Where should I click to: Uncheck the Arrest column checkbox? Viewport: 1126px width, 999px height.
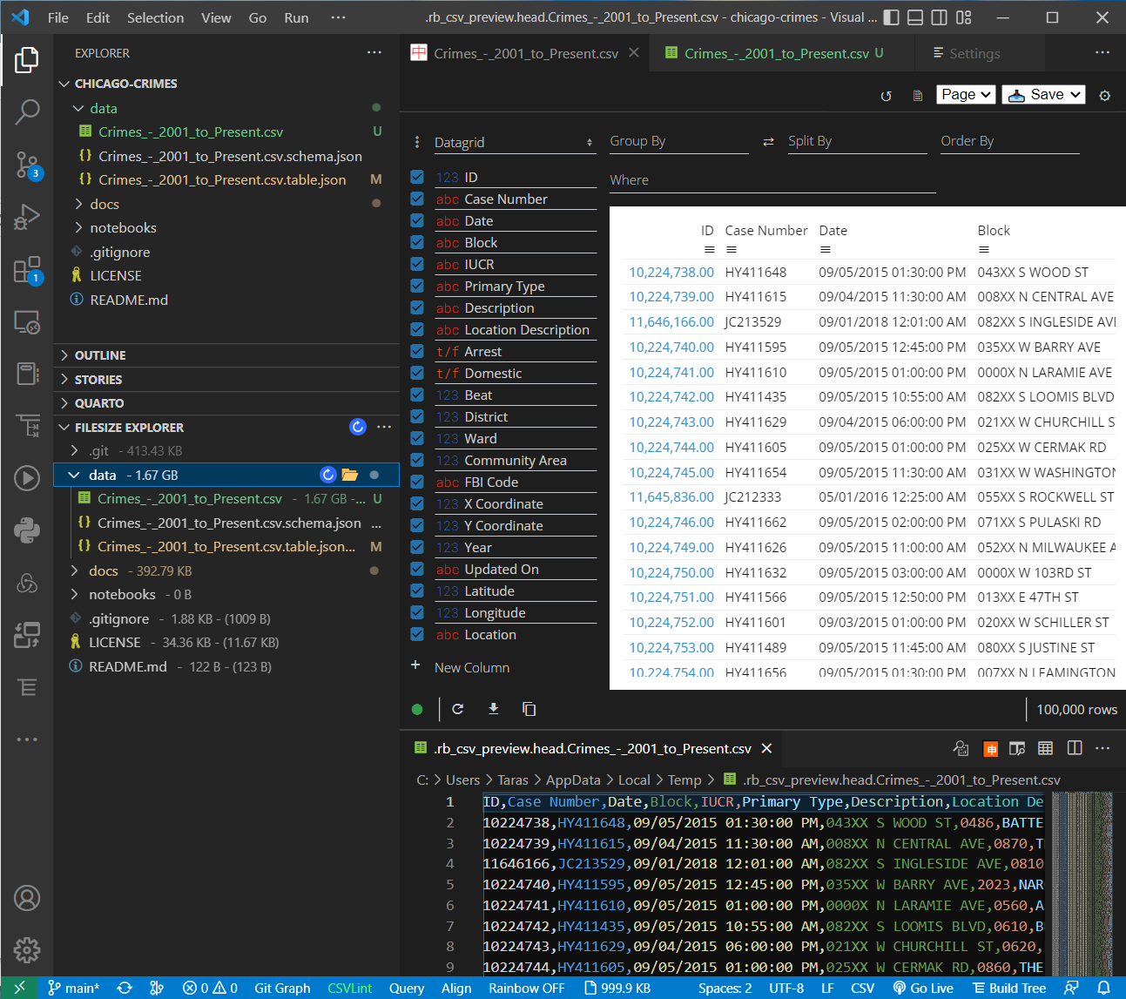tap(417, 351)
